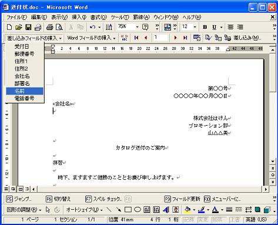
Task: Insert a horizontal text box
Action: 147,210
